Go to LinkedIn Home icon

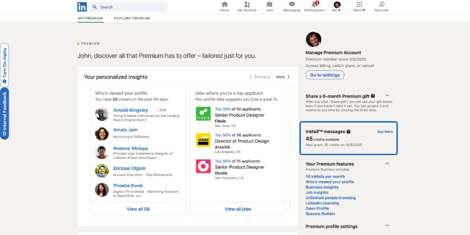(x=224, y=5)
